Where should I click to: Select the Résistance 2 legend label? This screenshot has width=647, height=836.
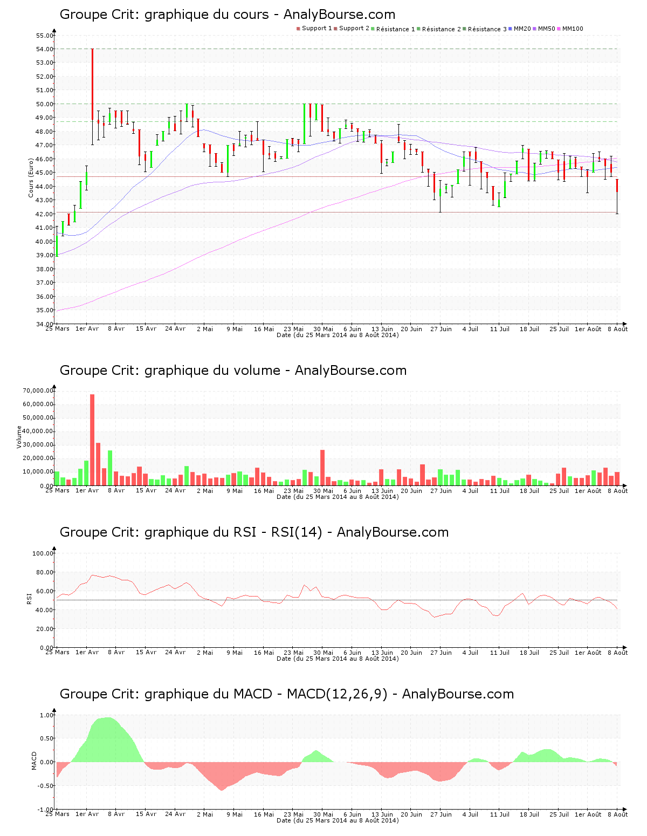(441, 29)
